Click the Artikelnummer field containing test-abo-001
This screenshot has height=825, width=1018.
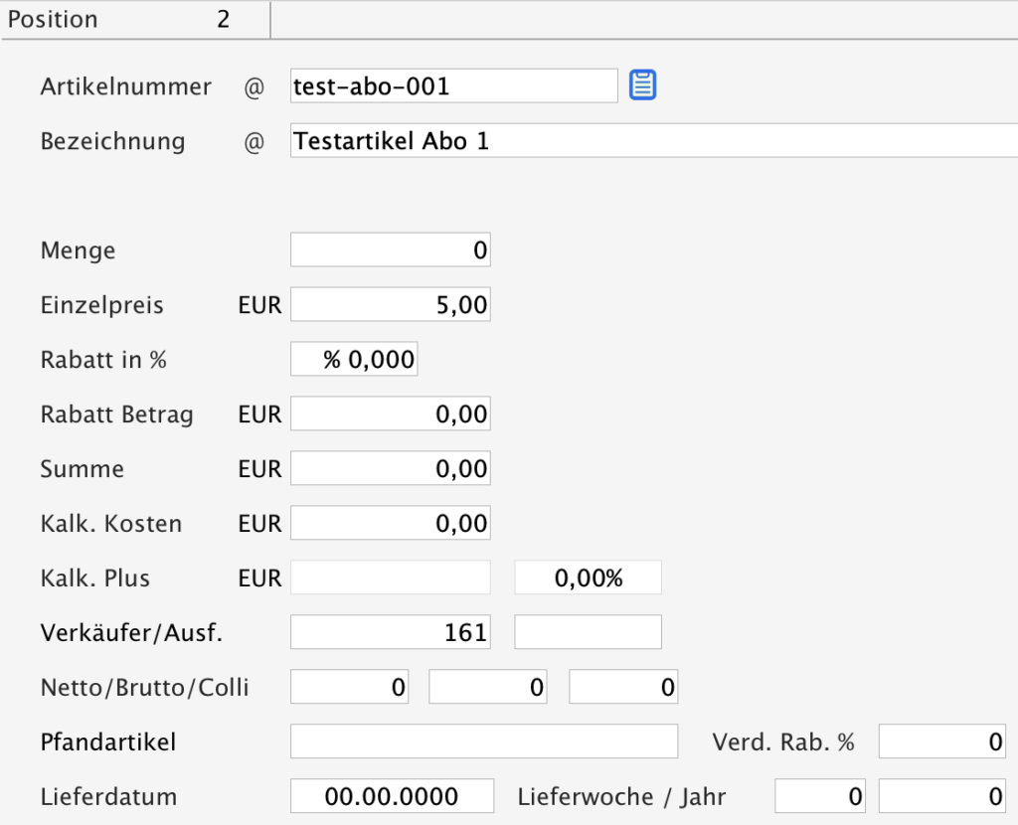(x=453, y=86)
